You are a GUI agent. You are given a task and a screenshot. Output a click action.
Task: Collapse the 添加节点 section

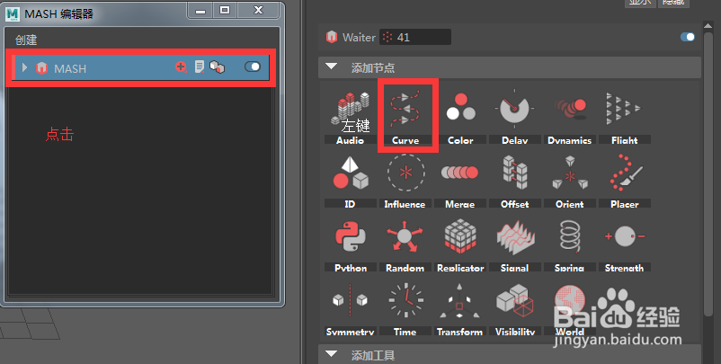click(331, 67)
